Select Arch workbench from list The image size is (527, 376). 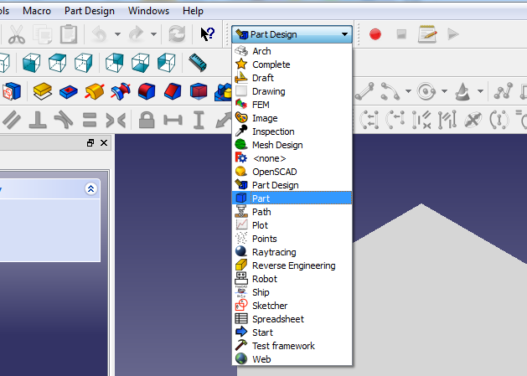click(x=292, y=51)
